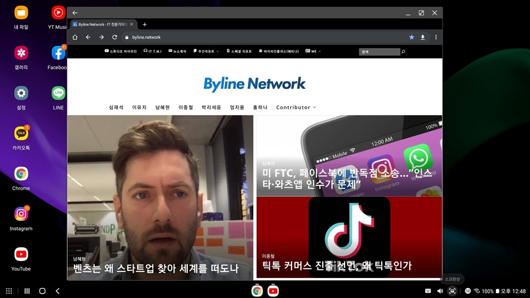
Task: Launch Chrome from the desktop shortcuts
Action: tap(21, 174)
